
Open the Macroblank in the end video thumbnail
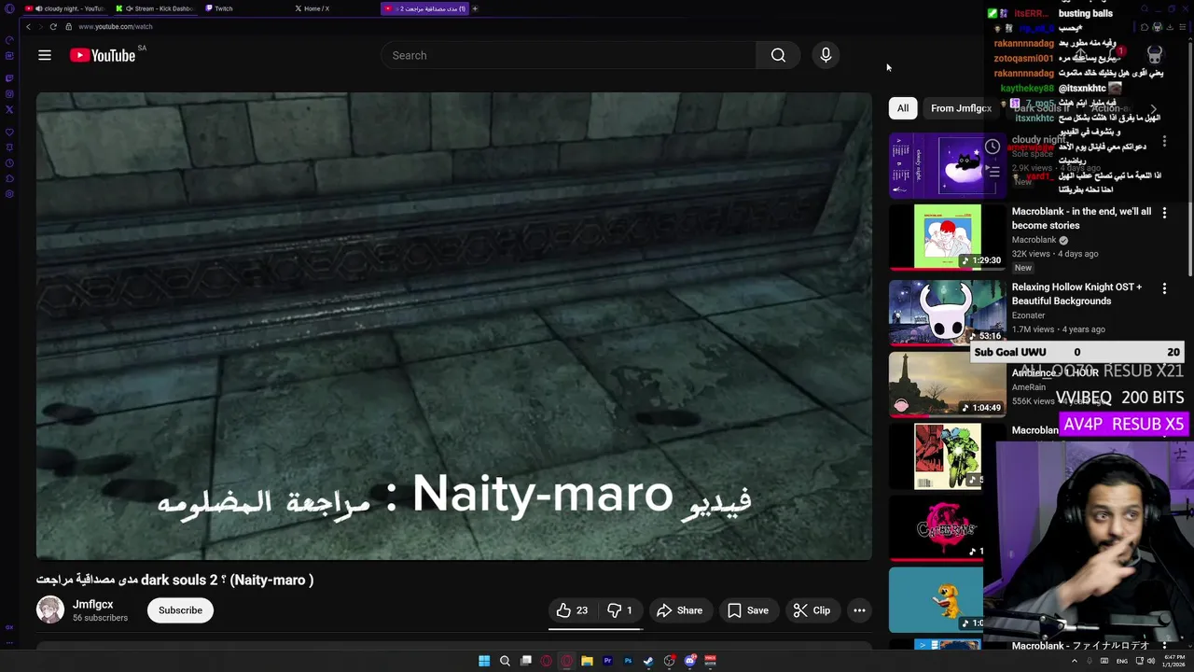pyautogui.click(x=948, y=237)
